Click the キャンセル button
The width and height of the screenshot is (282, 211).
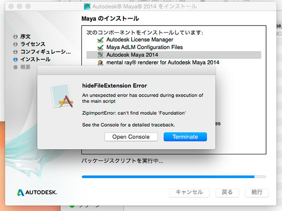(189, 193)
